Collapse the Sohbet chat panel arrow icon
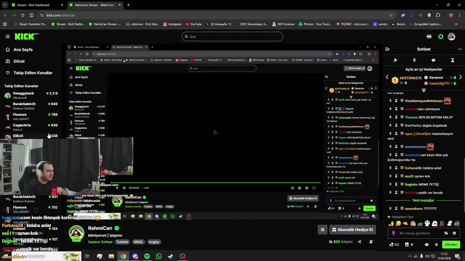Screen dimensions: 465x261 point(387,49)
